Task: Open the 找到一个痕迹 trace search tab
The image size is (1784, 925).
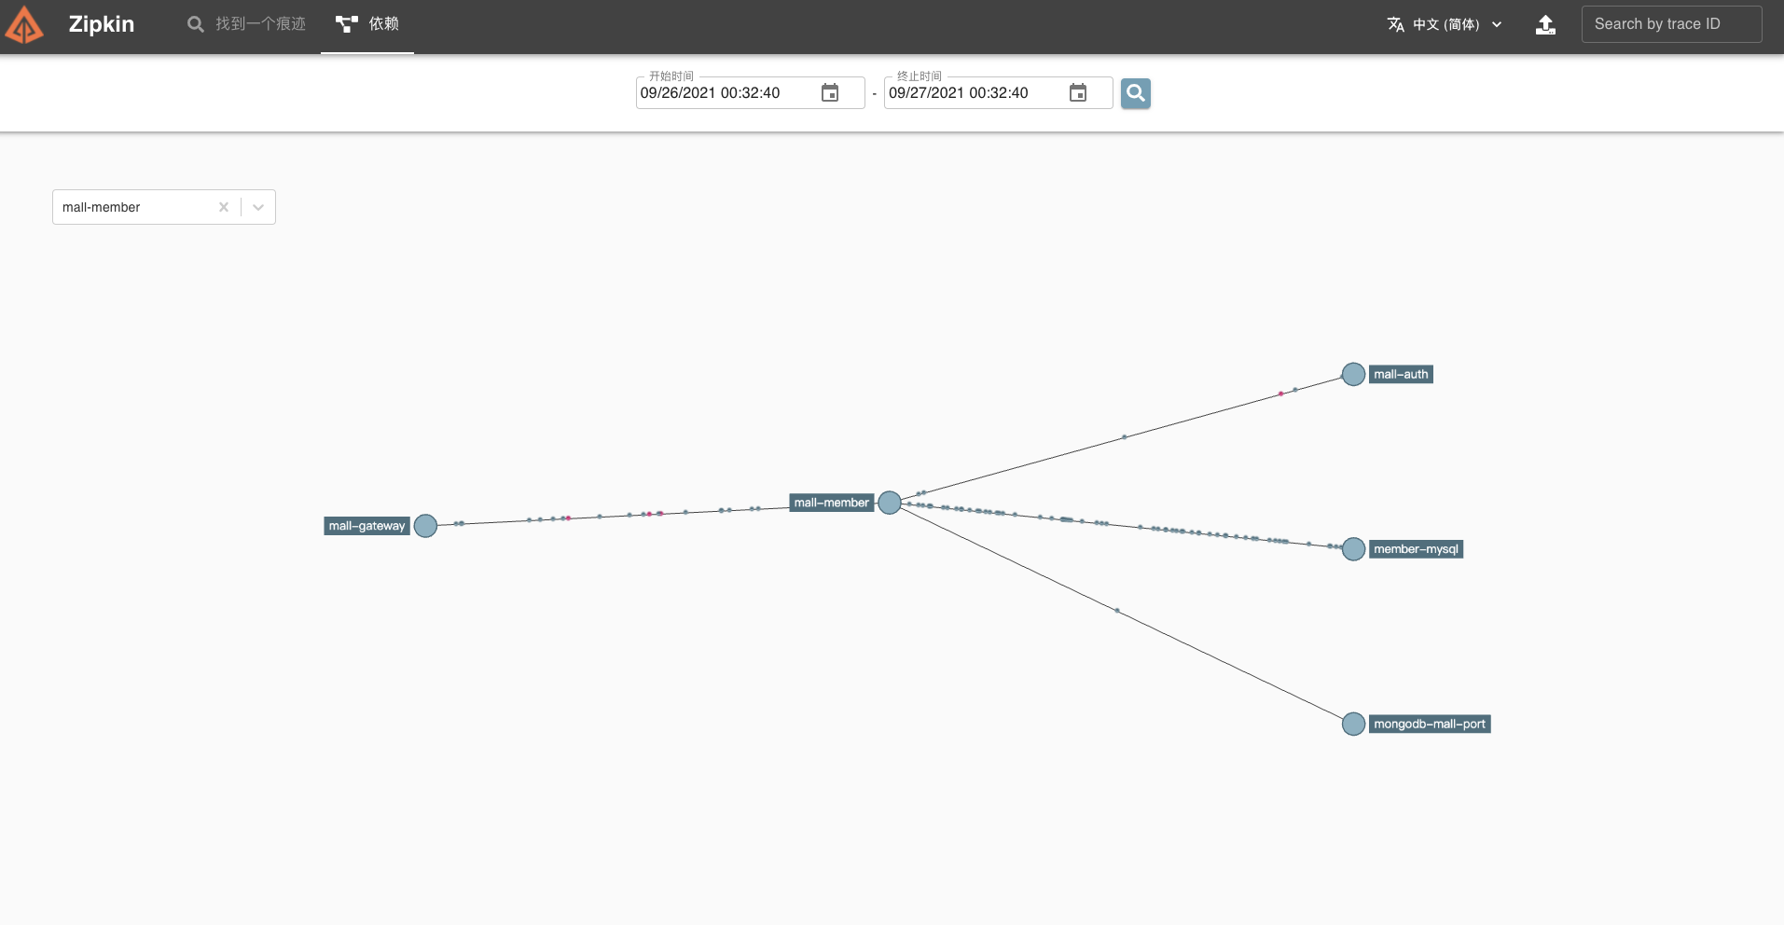Action: (x=246, y=24)
